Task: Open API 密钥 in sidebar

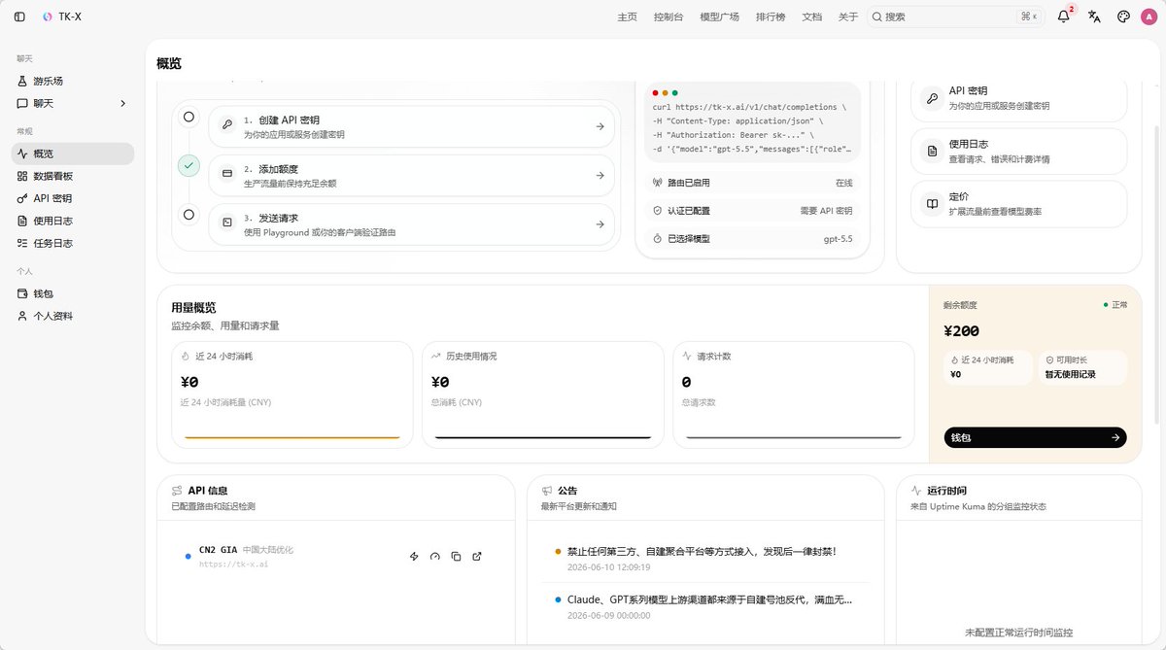Action: tap(73, 198)
